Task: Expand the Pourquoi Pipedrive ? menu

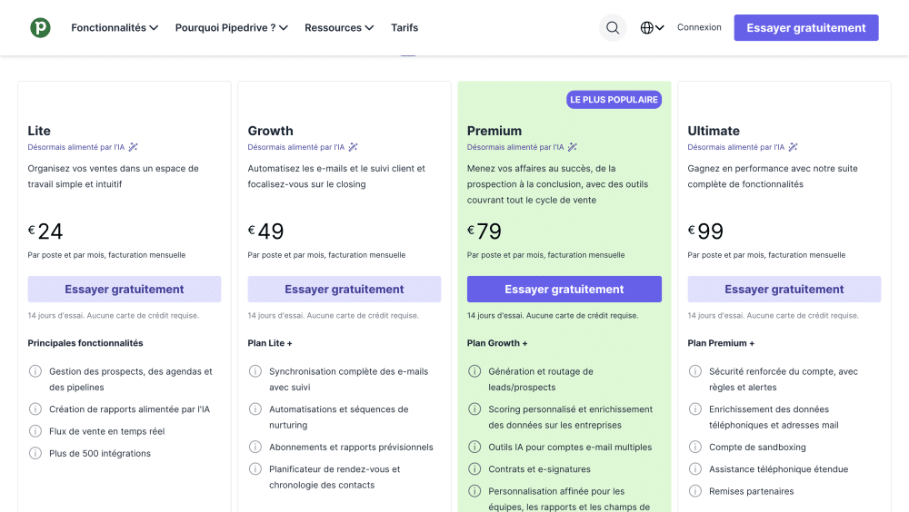Action: coord(231,28)
